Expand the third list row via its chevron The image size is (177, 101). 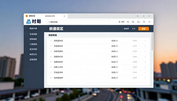145,51
